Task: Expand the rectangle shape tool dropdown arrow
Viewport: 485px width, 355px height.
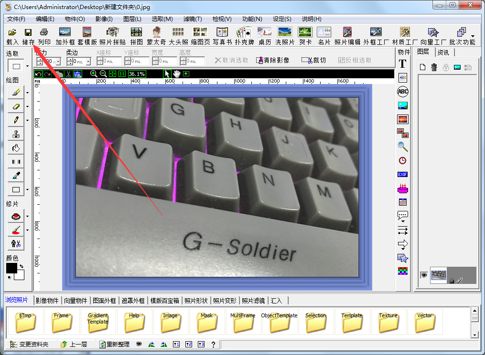Action: pos(28,190)
